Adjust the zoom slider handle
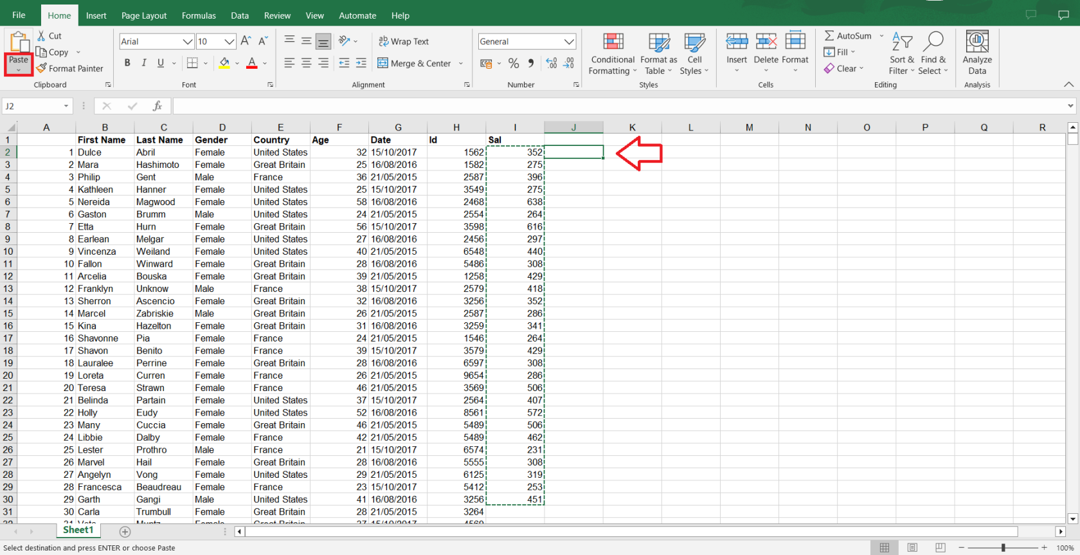The height and width of the screenshot is (555, 1080). pyautogui.click(x=1003, y=548)
